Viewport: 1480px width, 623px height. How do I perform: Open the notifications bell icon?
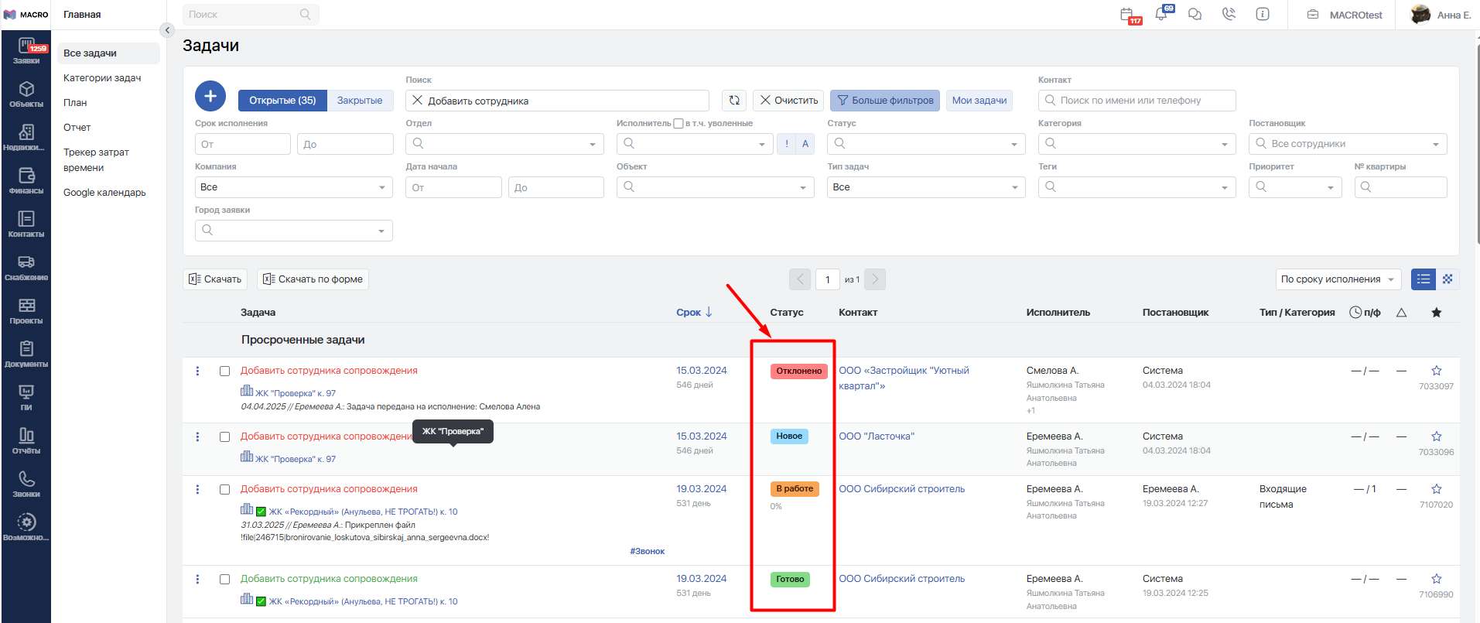click(1161, 15)
